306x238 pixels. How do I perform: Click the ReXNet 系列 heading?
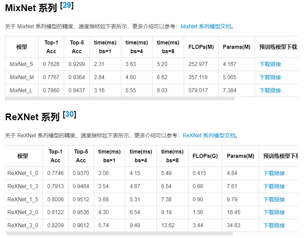(x=32, y=117)
